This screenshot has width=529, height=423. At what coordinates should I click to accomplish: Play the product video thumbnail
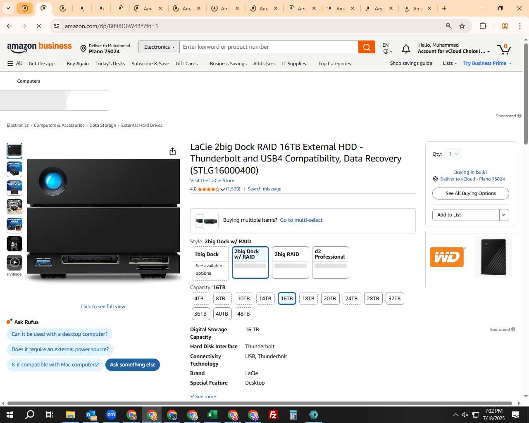tap(14, 262)
